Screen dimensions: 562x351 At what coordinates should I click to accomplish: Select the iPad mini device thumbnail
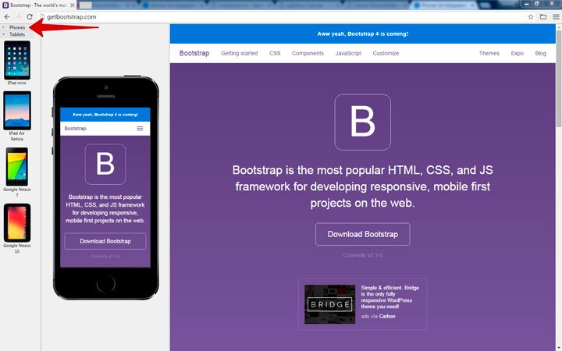pyautogui.click(x=16, y=61)
